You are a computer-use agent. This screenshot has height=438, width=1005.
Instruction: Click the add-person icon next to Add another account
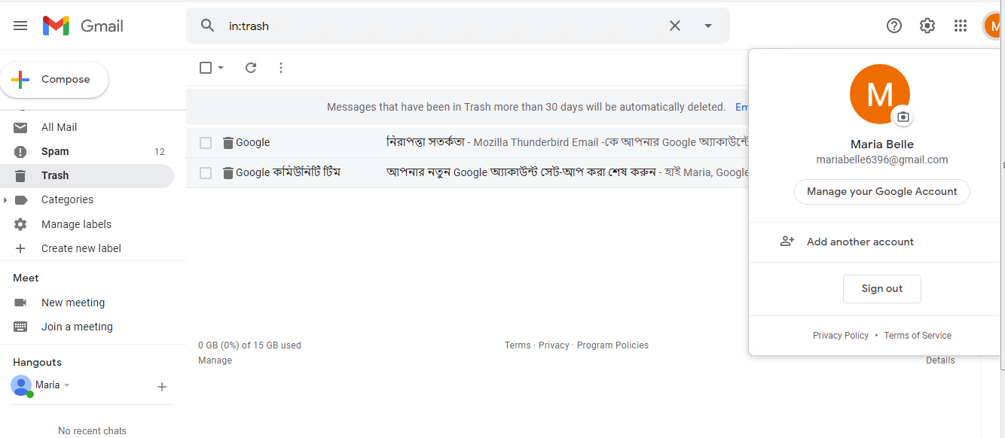(x=787, y=242)
